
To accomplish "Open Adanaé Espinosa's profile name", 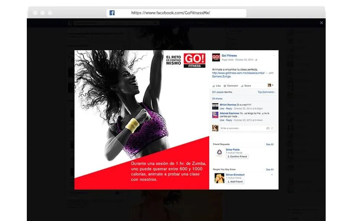I will point(229,113).
